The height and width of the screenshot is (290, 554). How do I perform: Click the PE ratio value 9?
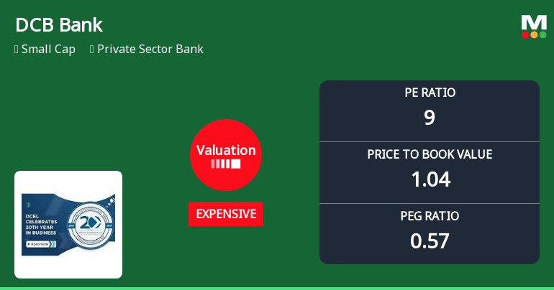tap(430, 117)
